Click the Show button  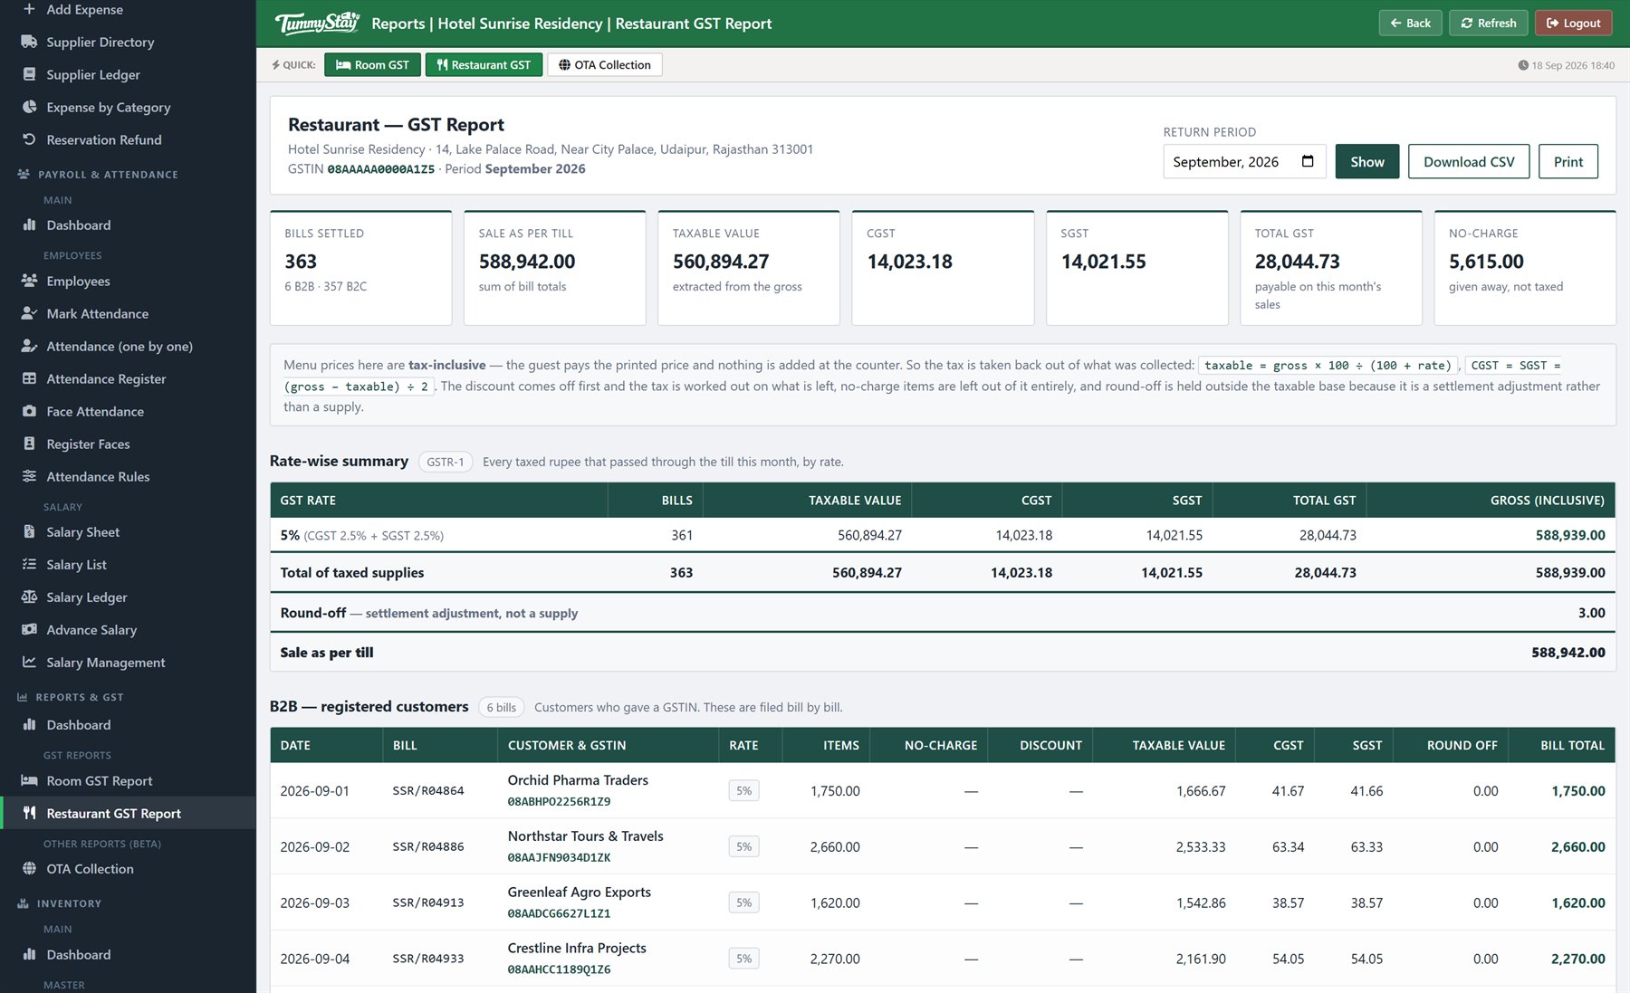1367,161
